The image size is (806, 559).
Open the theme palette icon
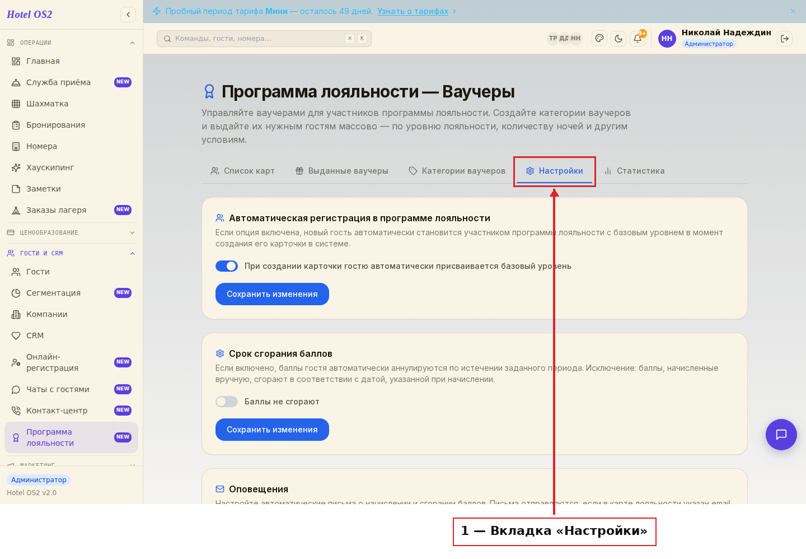(599, 39)
